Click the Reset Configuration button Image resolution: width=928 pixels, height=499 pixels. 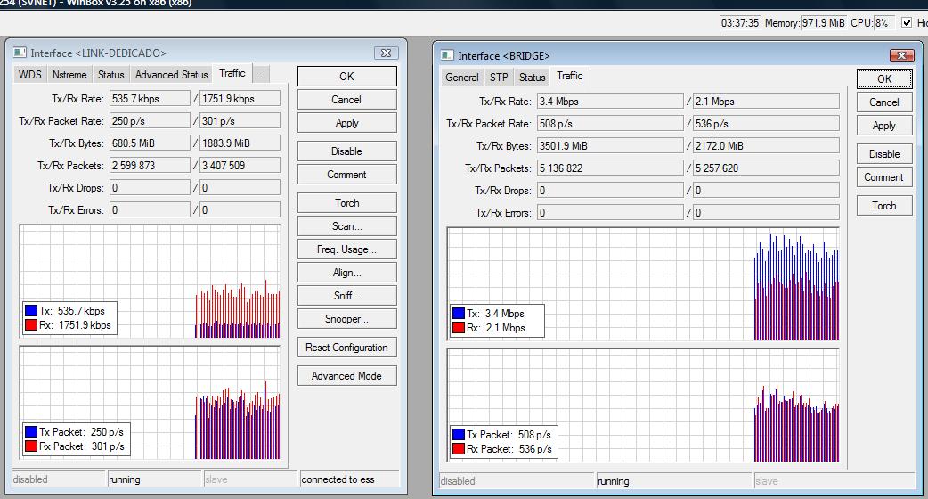click(x=346, y=348)
